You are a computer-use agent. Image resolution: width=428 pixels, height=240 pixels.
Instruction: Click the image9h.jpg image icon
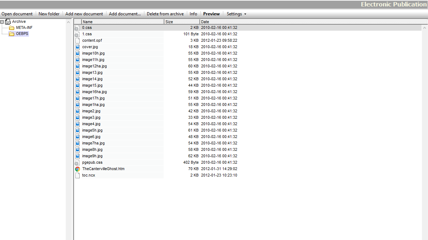tap(78, 156)
